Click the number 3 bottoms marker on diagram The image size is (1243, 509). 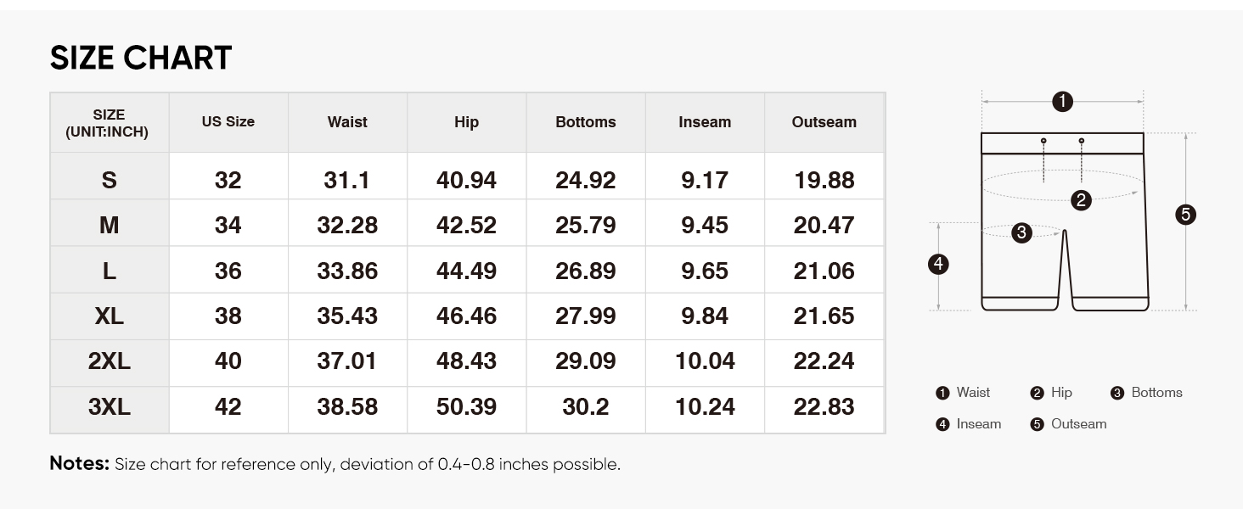(1022, 232)
